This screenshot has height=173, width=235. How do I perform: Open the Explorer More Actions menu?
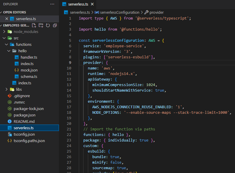point(52,4)
